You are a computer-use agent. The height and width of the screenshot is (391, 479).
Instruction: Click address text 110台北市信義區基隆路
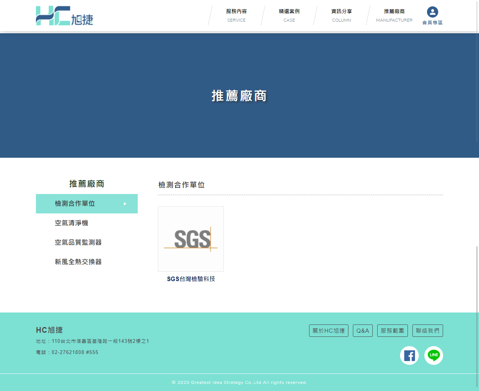(x=100, y=341)
